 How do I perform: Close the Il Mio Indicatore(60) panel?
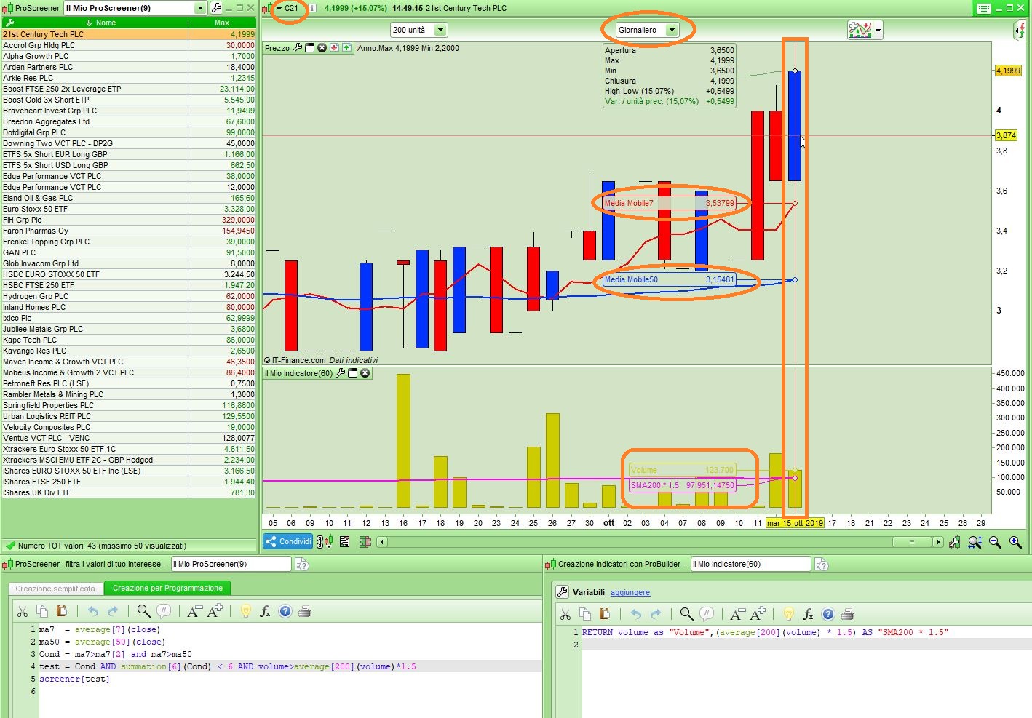coord(365,373)
